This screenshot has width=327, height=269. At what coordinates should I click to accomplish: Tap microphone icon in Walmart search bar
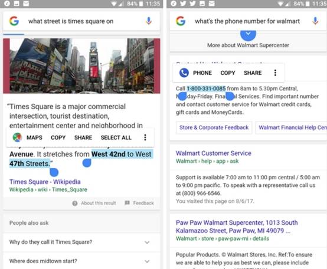(315, 21)
